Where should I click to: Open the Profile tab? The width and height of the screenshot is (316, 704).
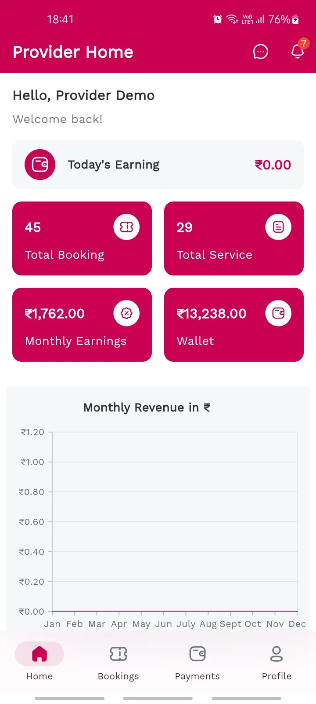tap(276, 663)
